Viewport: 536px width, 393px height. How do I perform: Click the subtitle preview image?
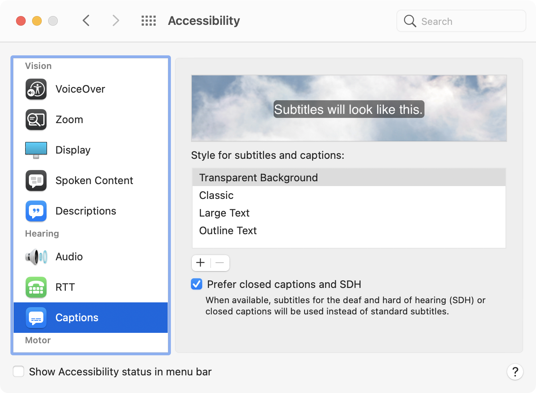coord(349,108)
